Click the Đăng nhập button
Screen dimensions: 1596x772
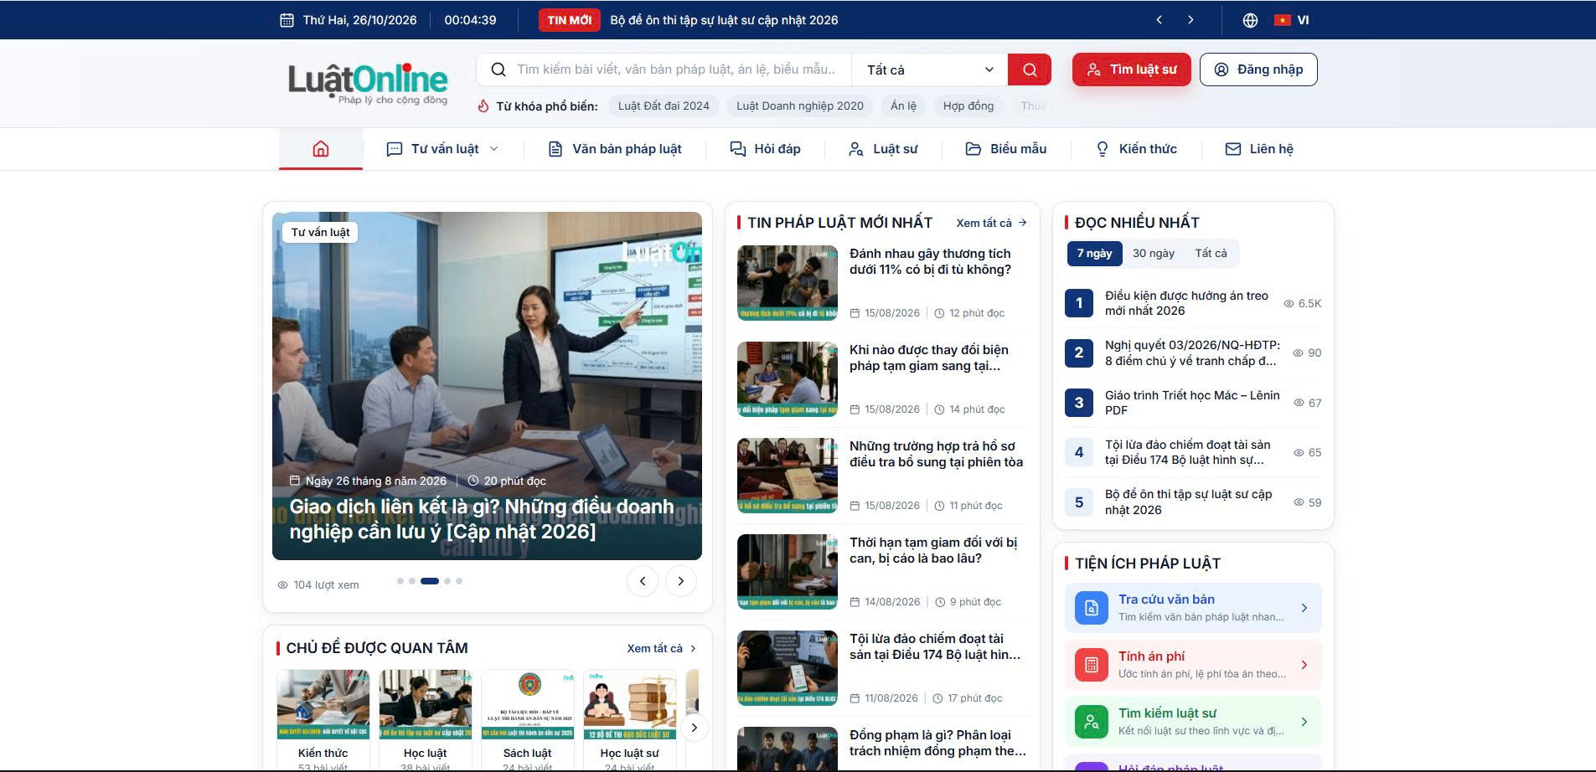click(x=1258, y=69)
